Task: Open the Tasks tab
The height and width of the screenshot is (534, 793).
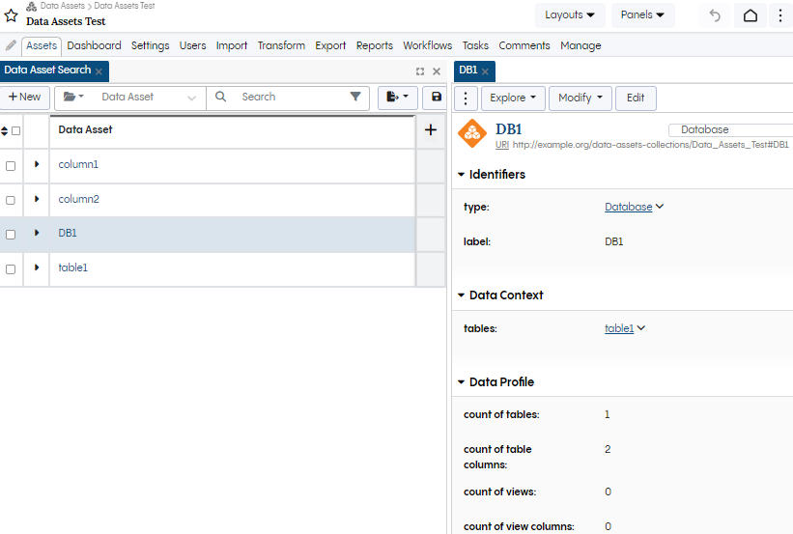Action: tap(475, 45)
